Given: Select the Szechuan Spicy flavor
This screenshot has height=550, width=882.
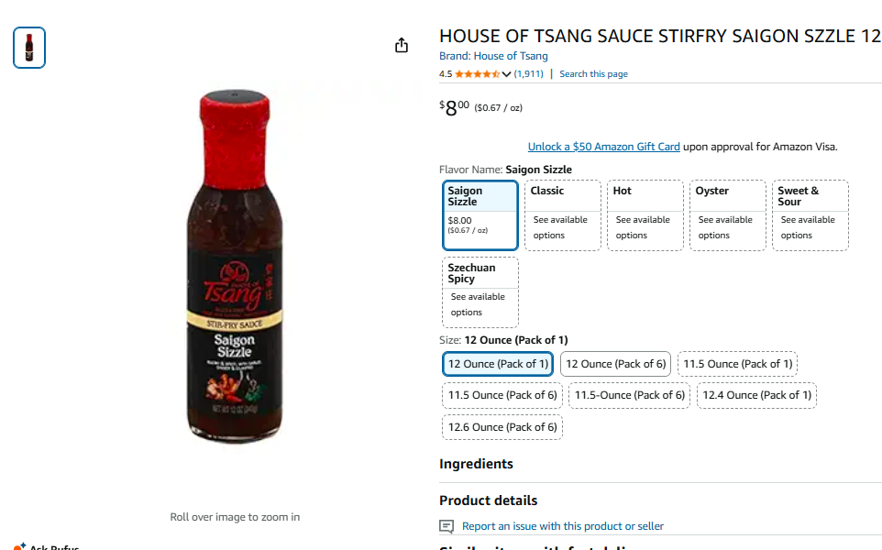Looking at the screenshot, I should [x=480, y=291].
